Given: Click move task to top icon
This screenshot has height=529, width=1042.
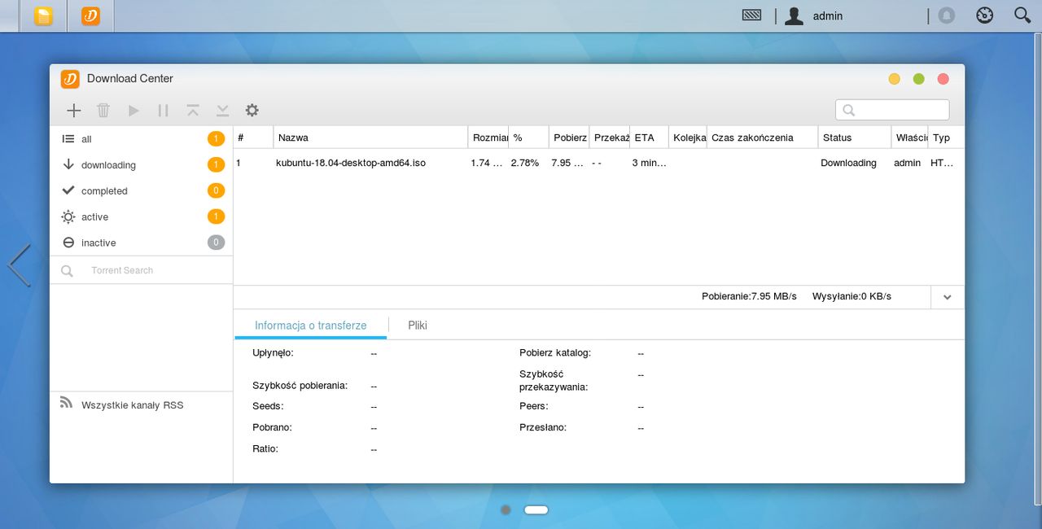Looking at the screenshot, I should [192, 110].
